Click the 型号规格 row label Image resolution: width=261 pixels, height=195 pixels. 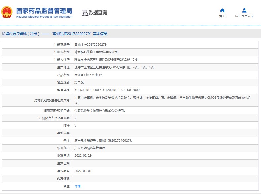[x=63, y=90]
